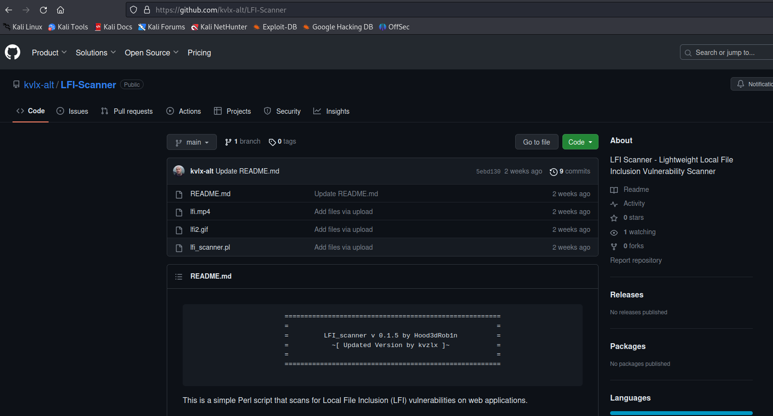Click the GitHub Octocat logo
The width and height of the screenshot is (773, 416).
click(x=13, y=52)
